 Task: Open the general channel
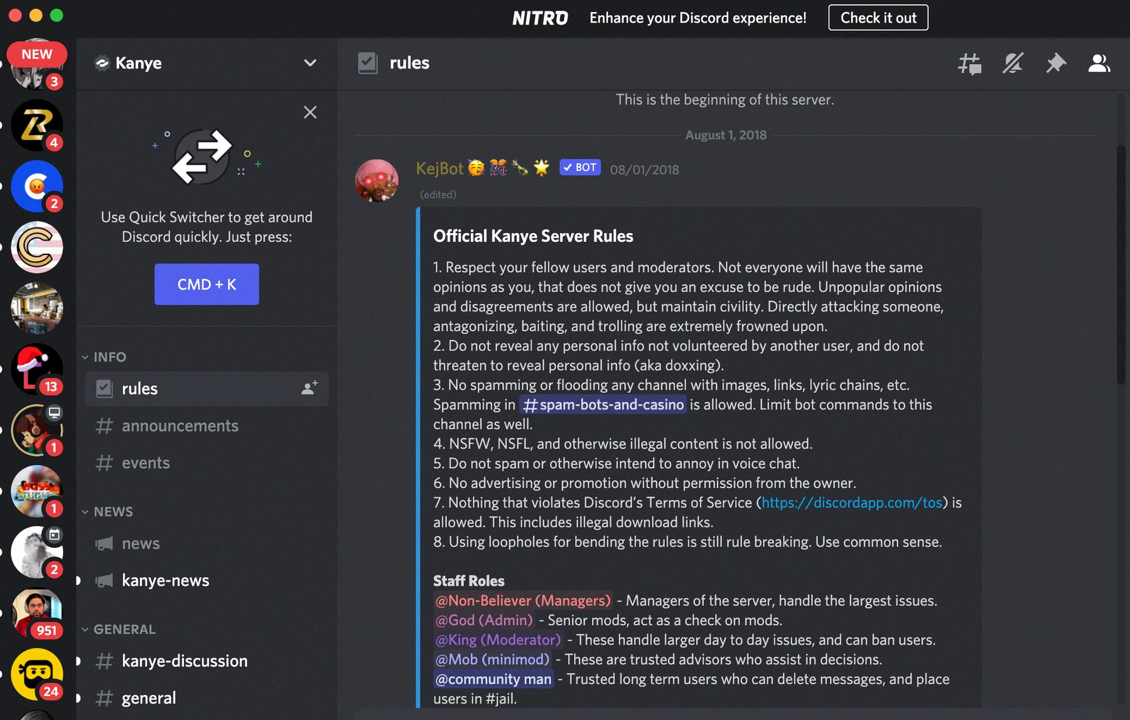[x=207, y=698]
